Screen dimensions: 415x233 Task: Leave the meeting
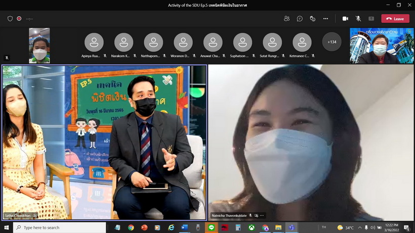395,19
